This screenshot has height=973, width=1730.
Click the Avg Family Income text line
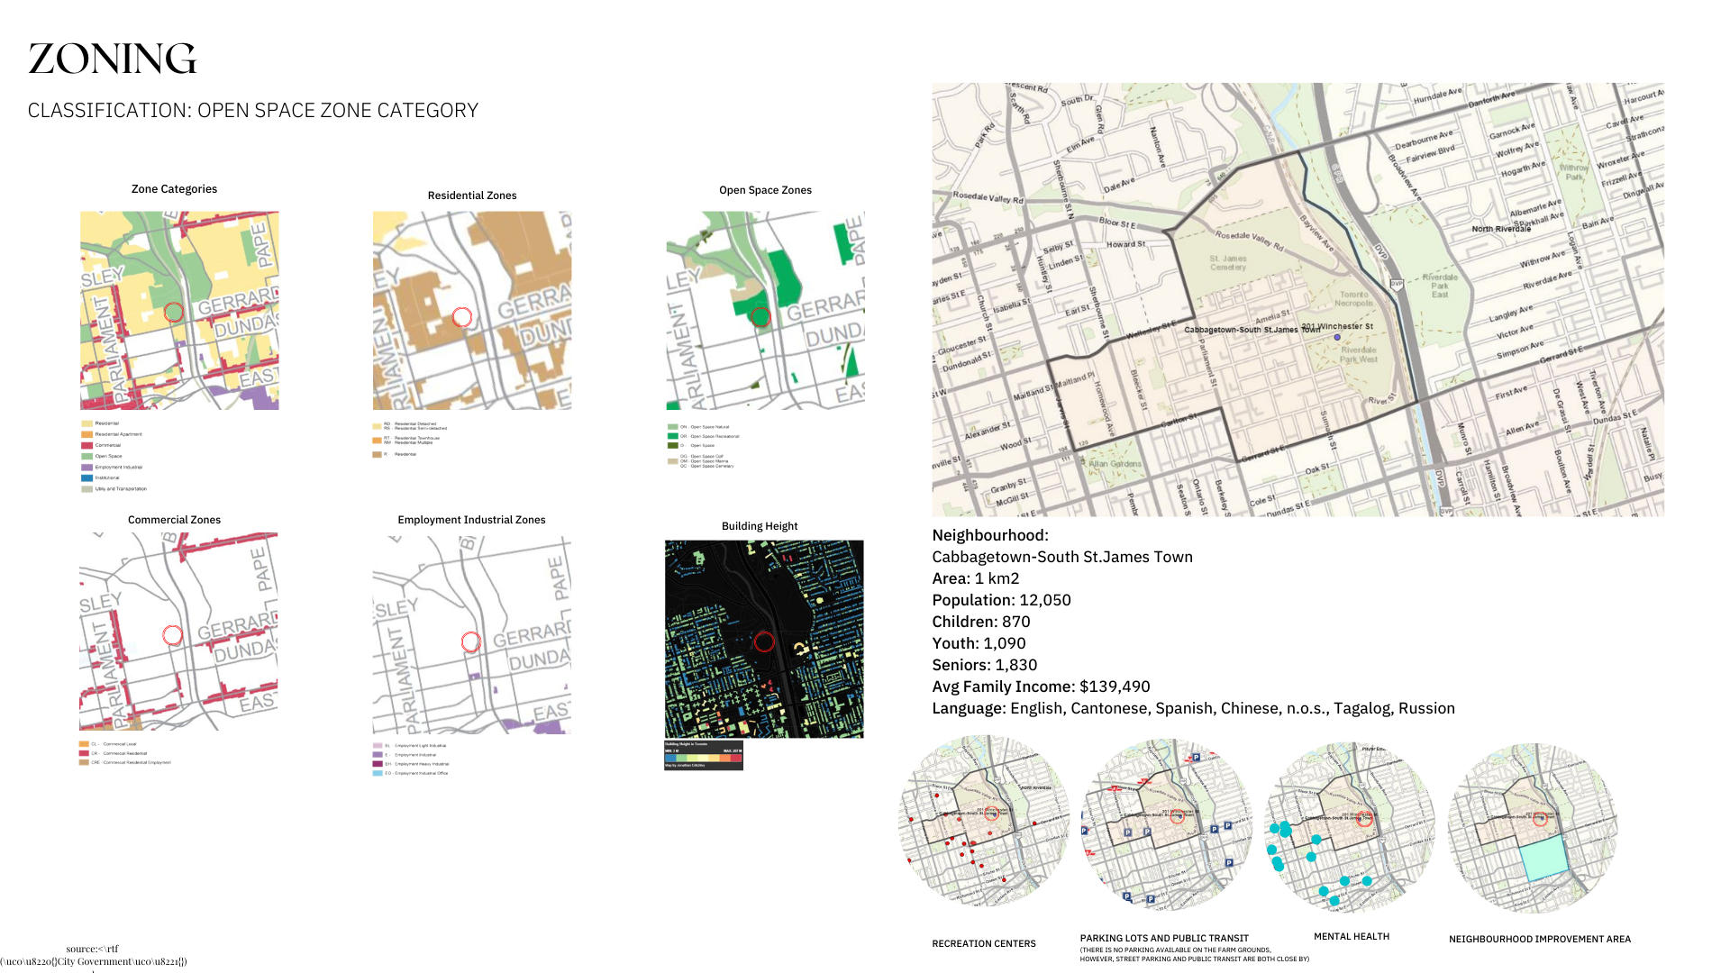click(x=1041, y=687)
